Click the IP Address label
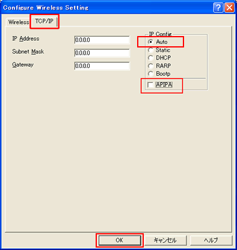Image resolution: width=237 pixels, height=250 pixels. click(26, 38)
